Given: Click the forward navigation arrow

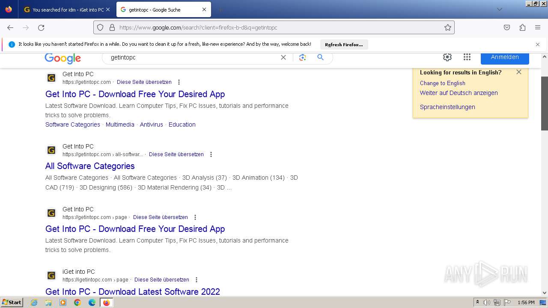Looking at the screenshot, I should pyautogui.click(x=26, y=27).
